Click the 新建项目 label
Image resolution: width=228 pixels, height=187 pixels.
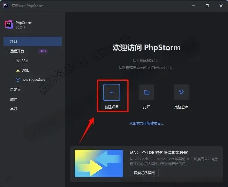pyautogui.click(x=112, y=107)
